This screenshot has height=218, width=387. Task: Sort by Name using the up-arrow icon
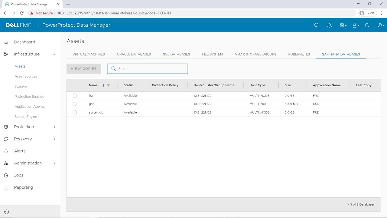tap(103, 85)
